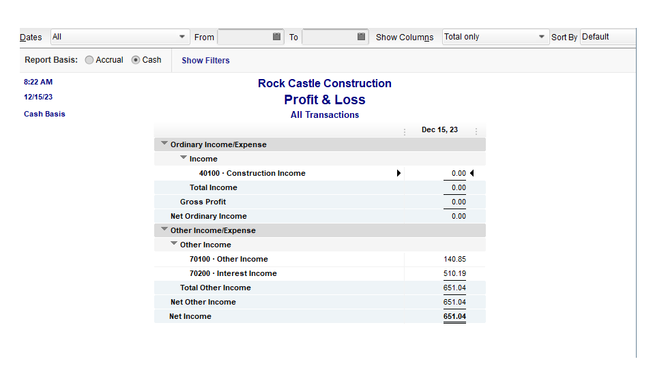Click the Rock Castle Construction company name
653x385 pixels.
[x=324, y=83]
